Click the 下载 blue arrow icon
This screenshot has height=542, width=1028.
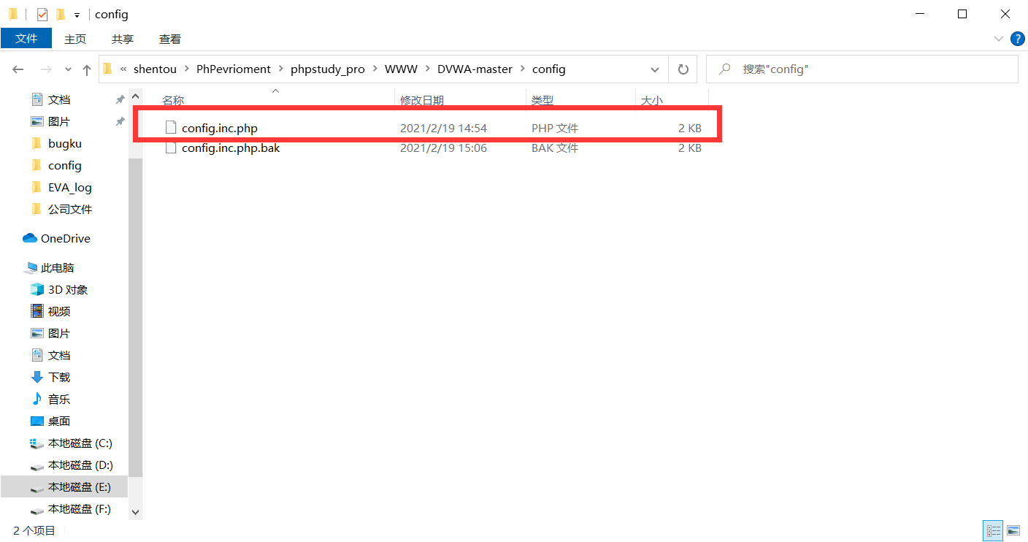(37, 377)
